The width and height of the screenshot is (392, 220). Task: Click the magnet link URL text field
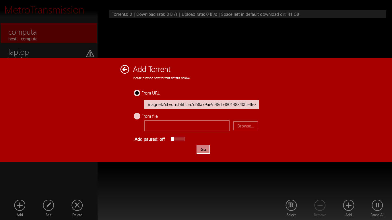[x=201, y=105]
